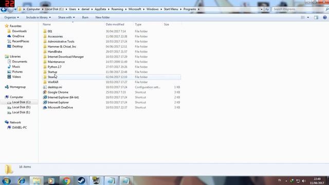Image resolution: width=329 pixels, height=185 pixels.
Task: Open the Organize dropdown menu
Action: [x=11, y=17]
